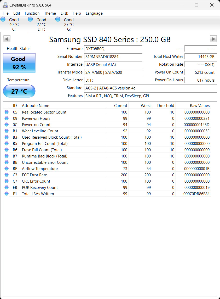Select the ECC Error Rate attribute name
This screenshot has height=299, width=220.
pos(34,175)
